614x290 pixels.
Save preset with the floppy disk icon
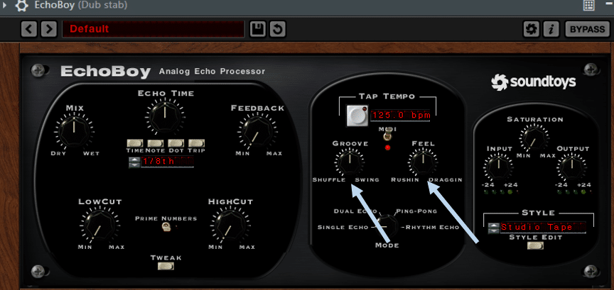[x=257, y=29]
